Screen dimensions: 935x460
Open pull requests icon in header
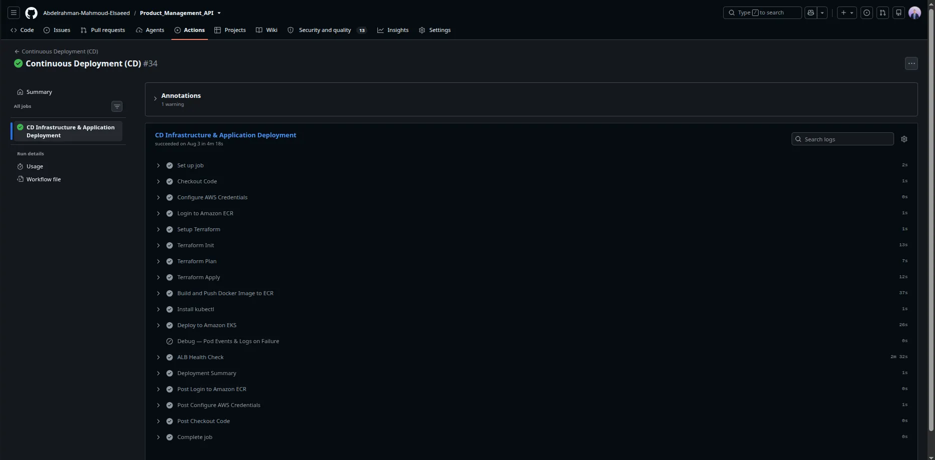[883, 13]
